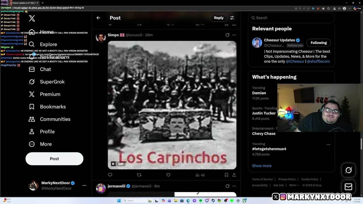Image resolution: width=363 pixels, height=204 pixels.
Task: Like the 5imps post
Action: click(168, 175)
